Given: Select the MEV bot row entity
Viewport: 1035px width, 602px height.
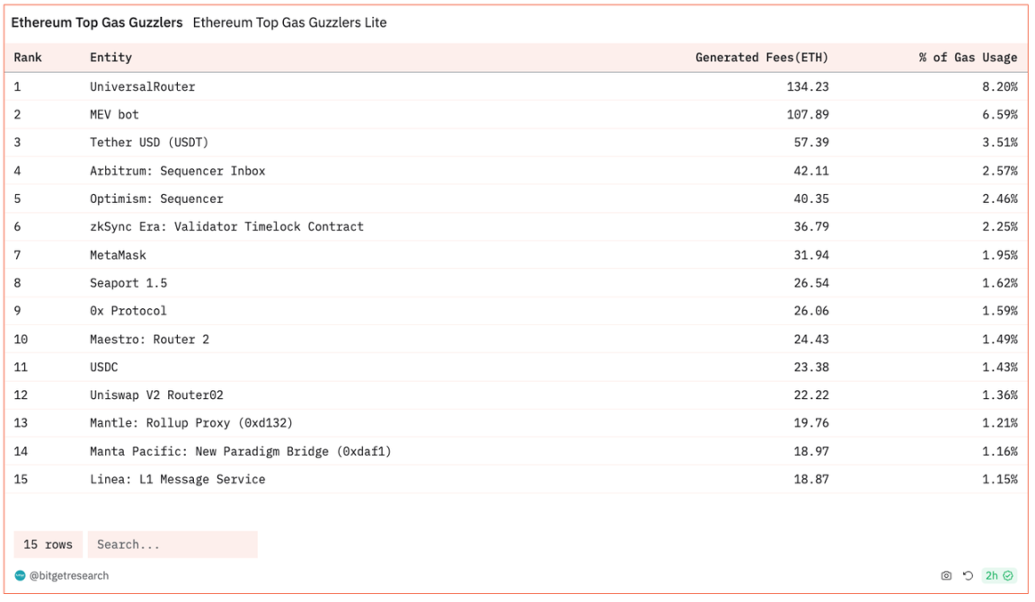Looking at the screenshot, I should click(x=114, y=115).
